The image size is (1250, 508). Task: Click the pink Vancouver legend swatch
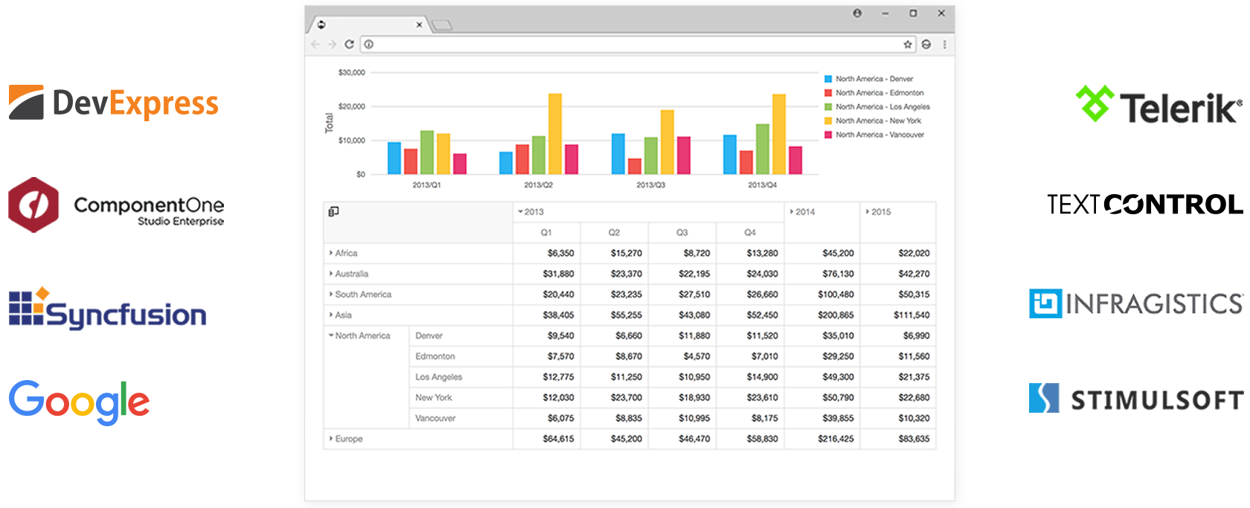[x=828, y=135]
